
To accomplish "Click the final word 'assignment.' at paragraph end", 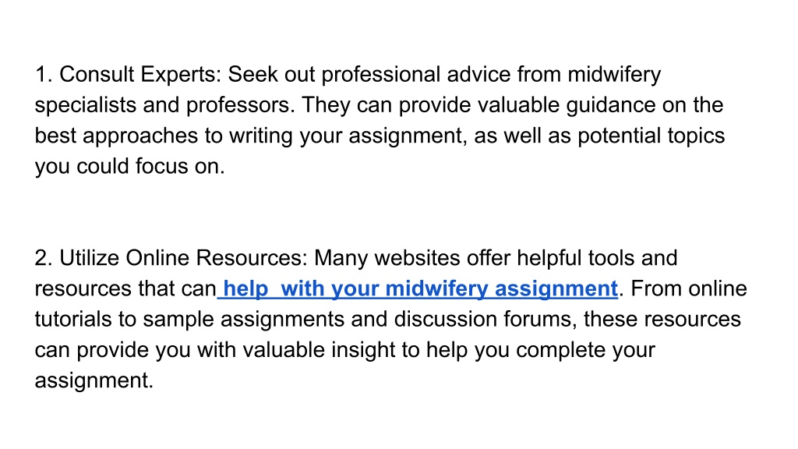I will [x=94, y=380].
